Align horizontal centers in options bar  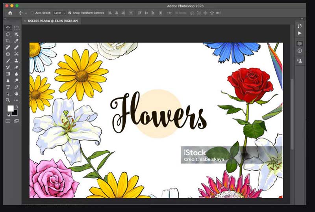(x=117, y=13)
